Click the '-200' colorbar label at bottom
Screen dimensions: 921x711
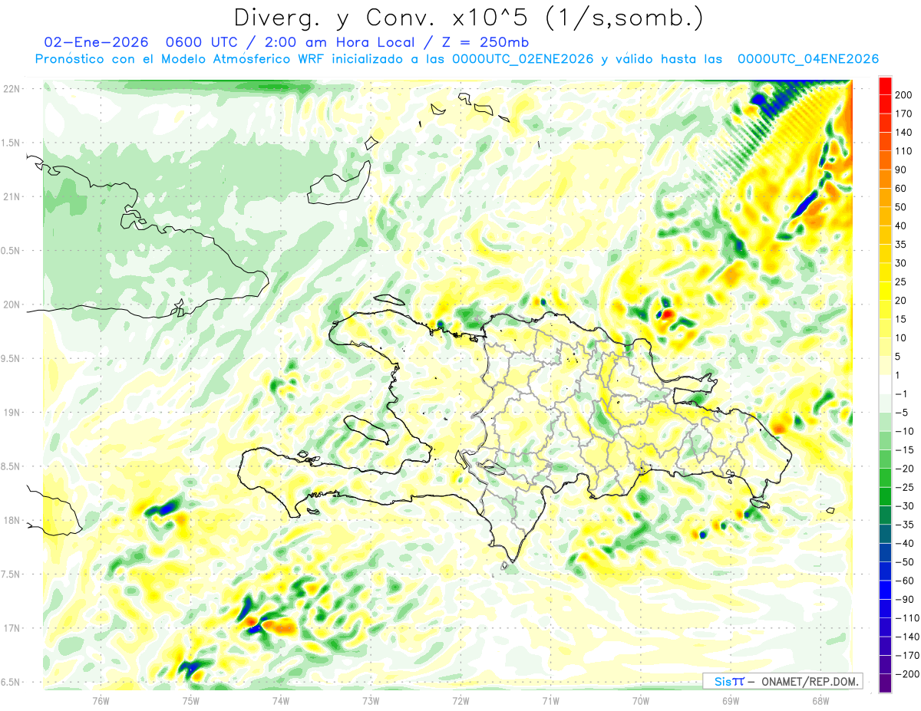(906, 675)
